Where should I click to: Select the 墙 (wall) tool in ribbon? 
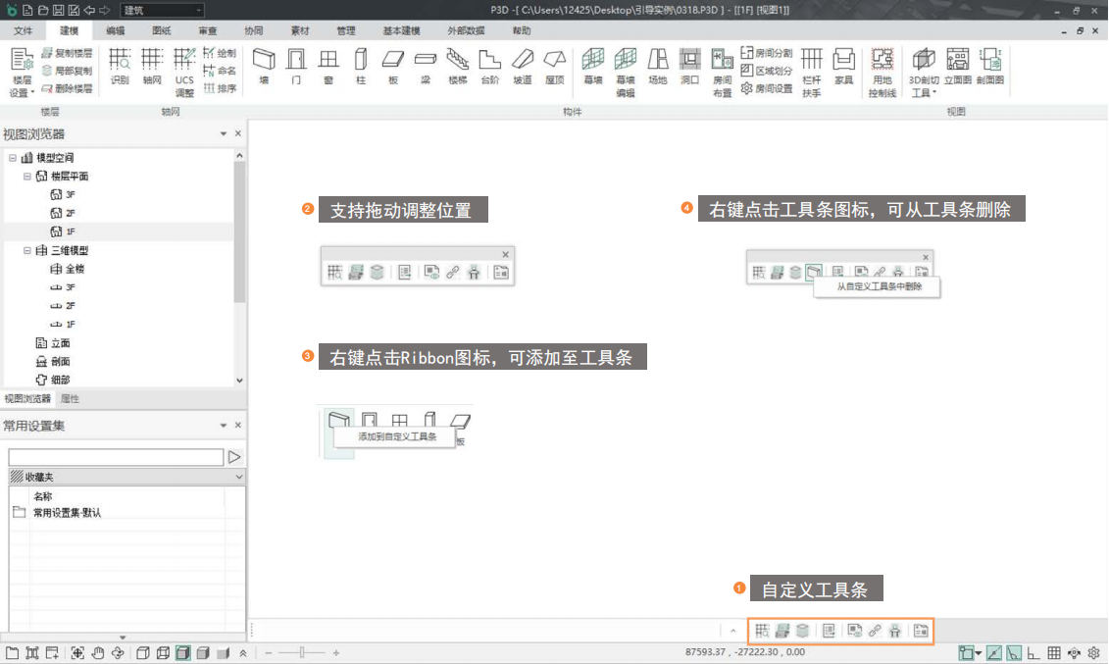(263, 64)
